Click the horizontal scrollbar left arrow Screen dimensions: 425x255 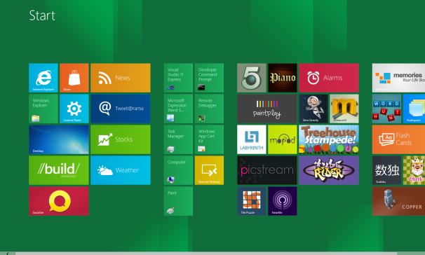pos(7,254)
